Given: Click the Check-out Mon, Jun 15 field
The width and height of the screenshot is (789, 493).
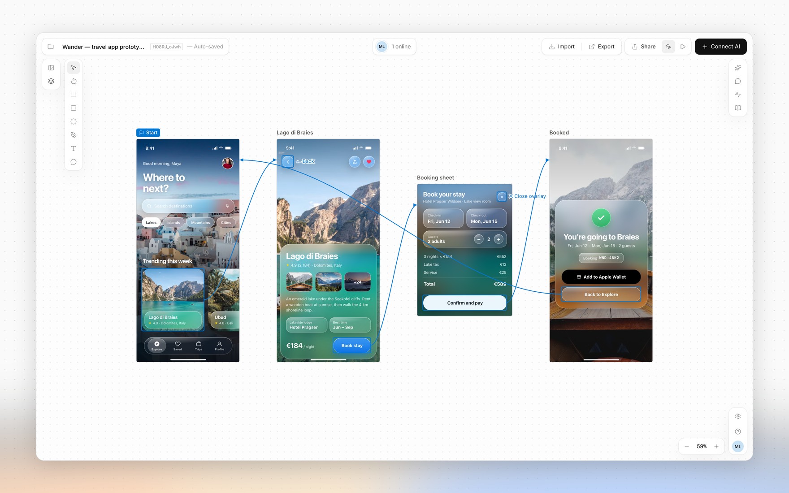Looking at the screenshot, I should tap(486, 218).
